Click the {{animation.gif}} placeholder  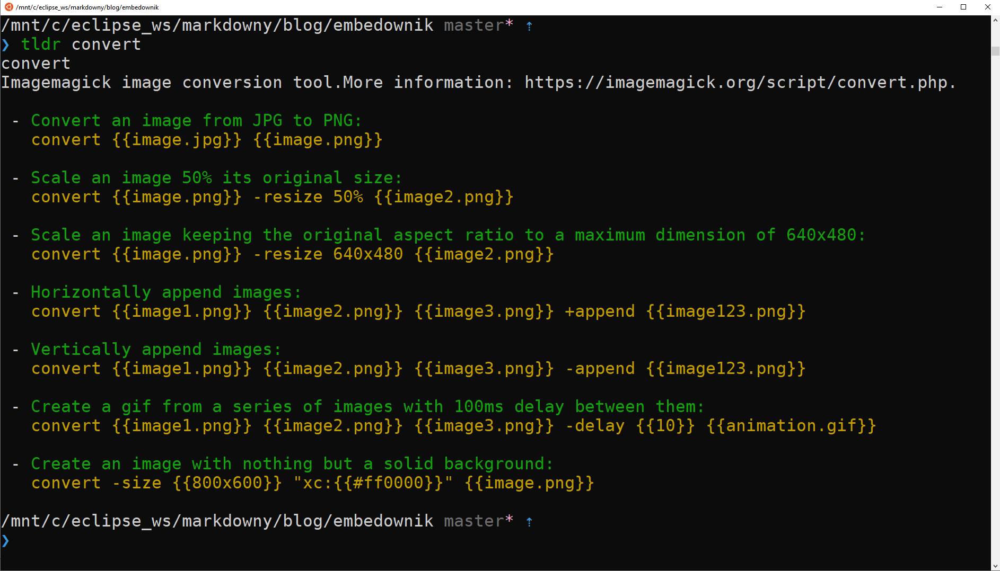[791, 426]
